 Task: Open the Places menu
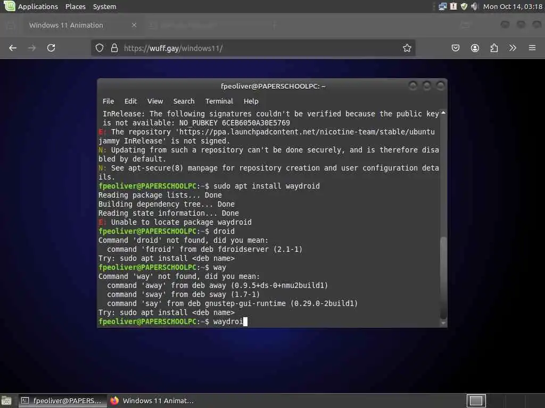click(x=76, y=6)
